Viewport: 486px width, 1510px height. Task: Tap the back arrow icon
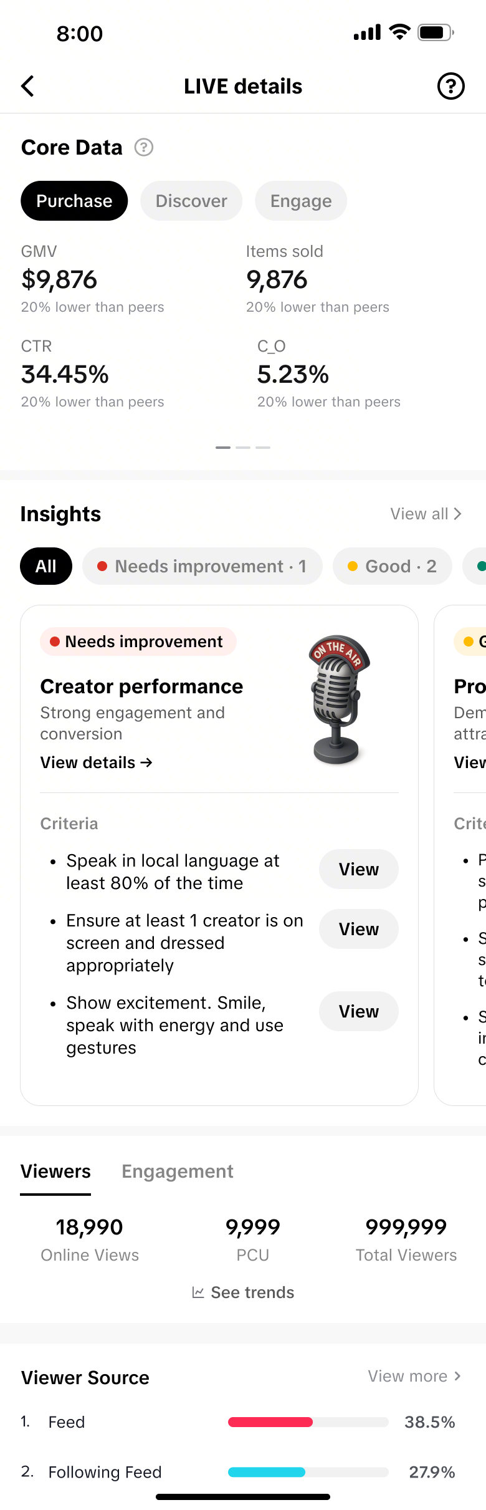[x=28, y=86]
